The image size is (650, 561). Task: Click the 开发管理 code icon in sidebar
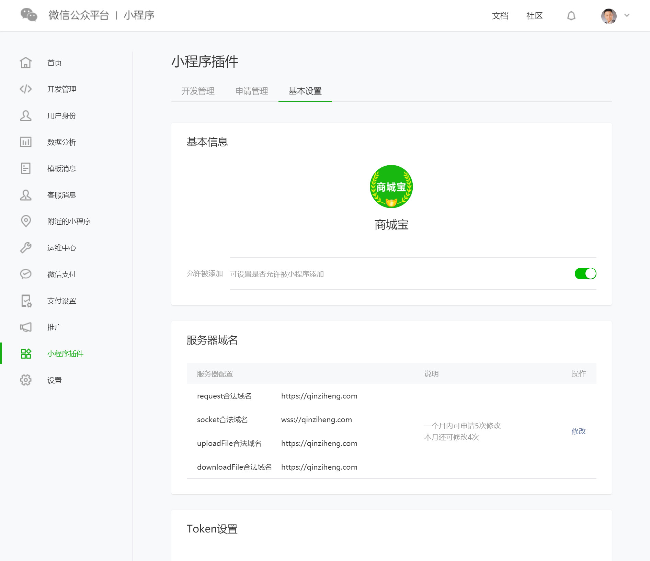[26, 89]
